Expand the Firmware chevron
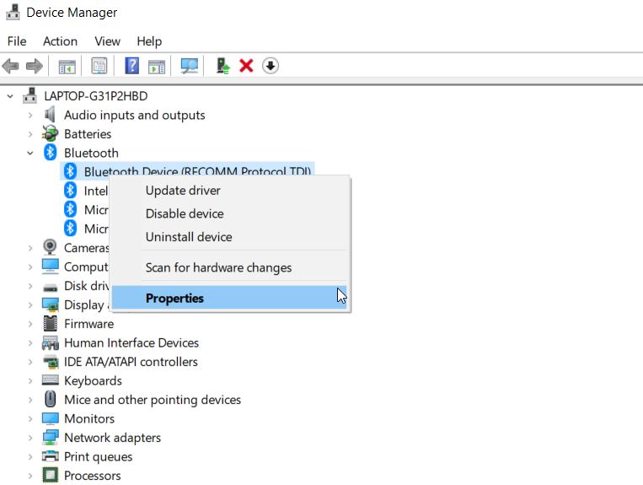 coord(30,324)
